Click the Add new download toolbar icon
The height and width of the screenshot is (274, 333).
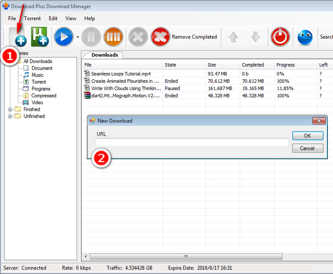(x=18, y=37)
